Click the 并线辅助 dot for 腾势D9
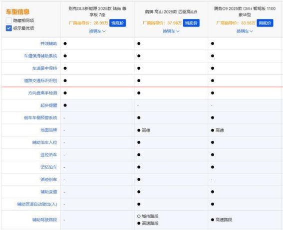Viewport: 283px width, 230px height. click(x=213, y=43)
